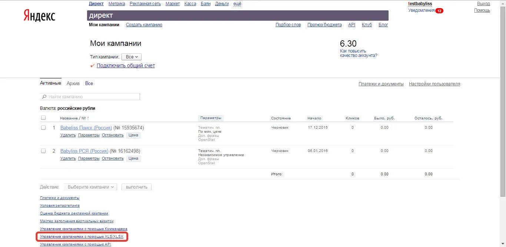This screenshot has height=247, width=506.
Task: Open Параметры for Babeliss Поиск campaign
Action: tap(89, 135)
